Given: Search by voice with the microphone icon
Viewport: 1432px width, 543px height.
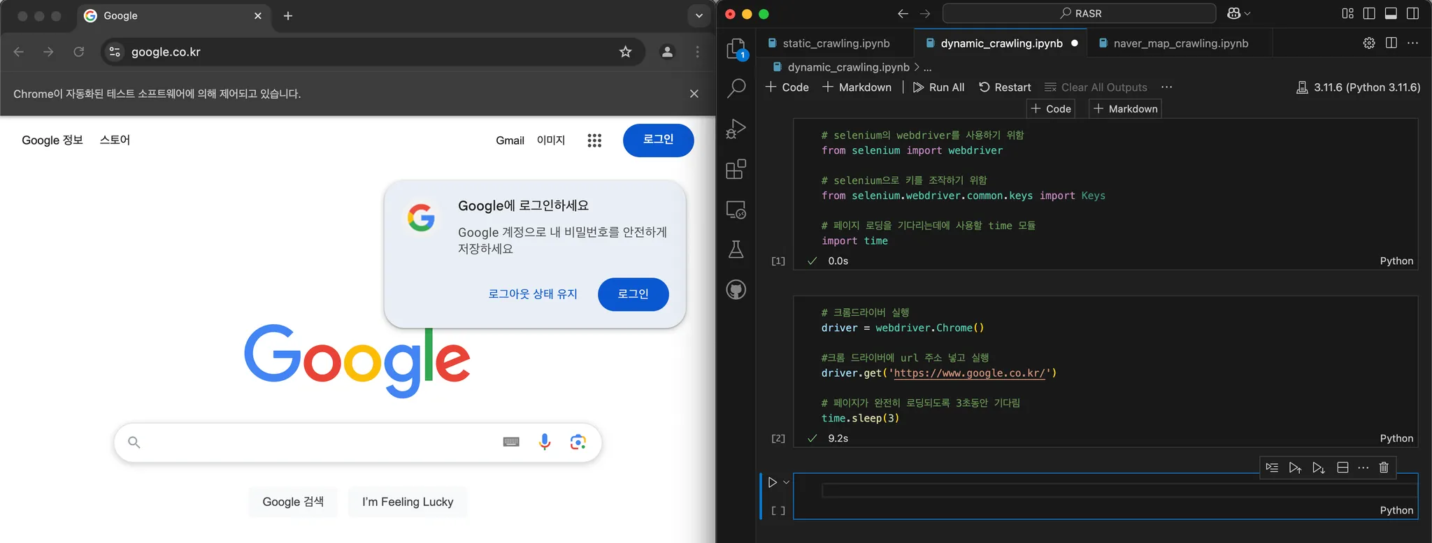Looking at the screenshot, I should click(x=545, y=442).
